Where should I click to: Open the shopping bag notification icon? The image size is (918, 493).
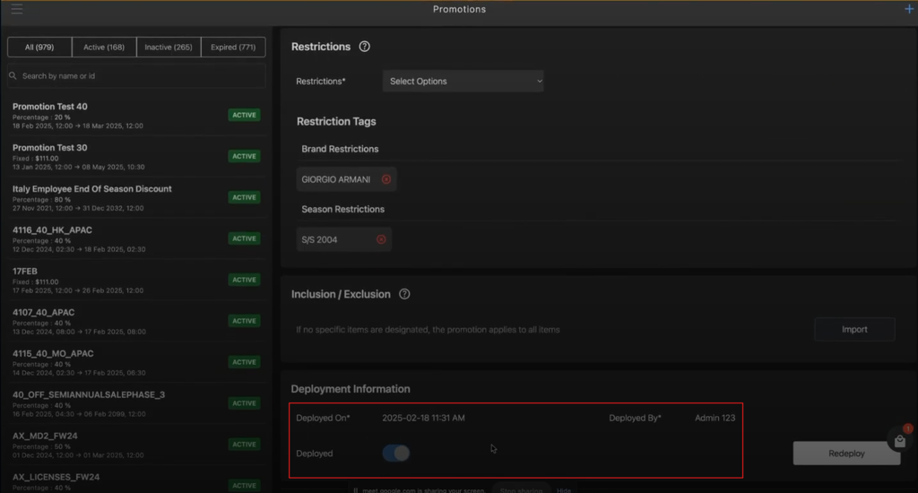pos(900,441)
